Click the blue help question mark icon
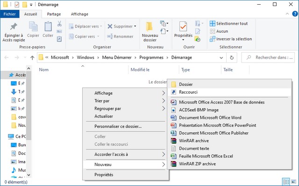Screen dimensions: 299x186 [295, 14]
